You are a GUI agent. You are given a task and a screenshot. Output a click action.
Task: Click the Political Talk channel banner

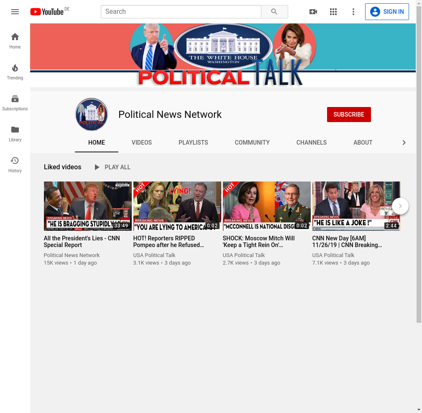[x=223, y=55]
